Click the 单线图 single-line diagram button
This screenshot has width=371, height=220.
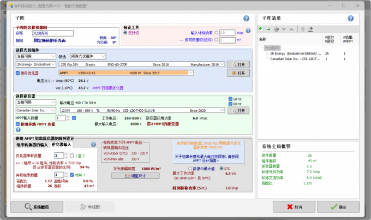point(89,207)
